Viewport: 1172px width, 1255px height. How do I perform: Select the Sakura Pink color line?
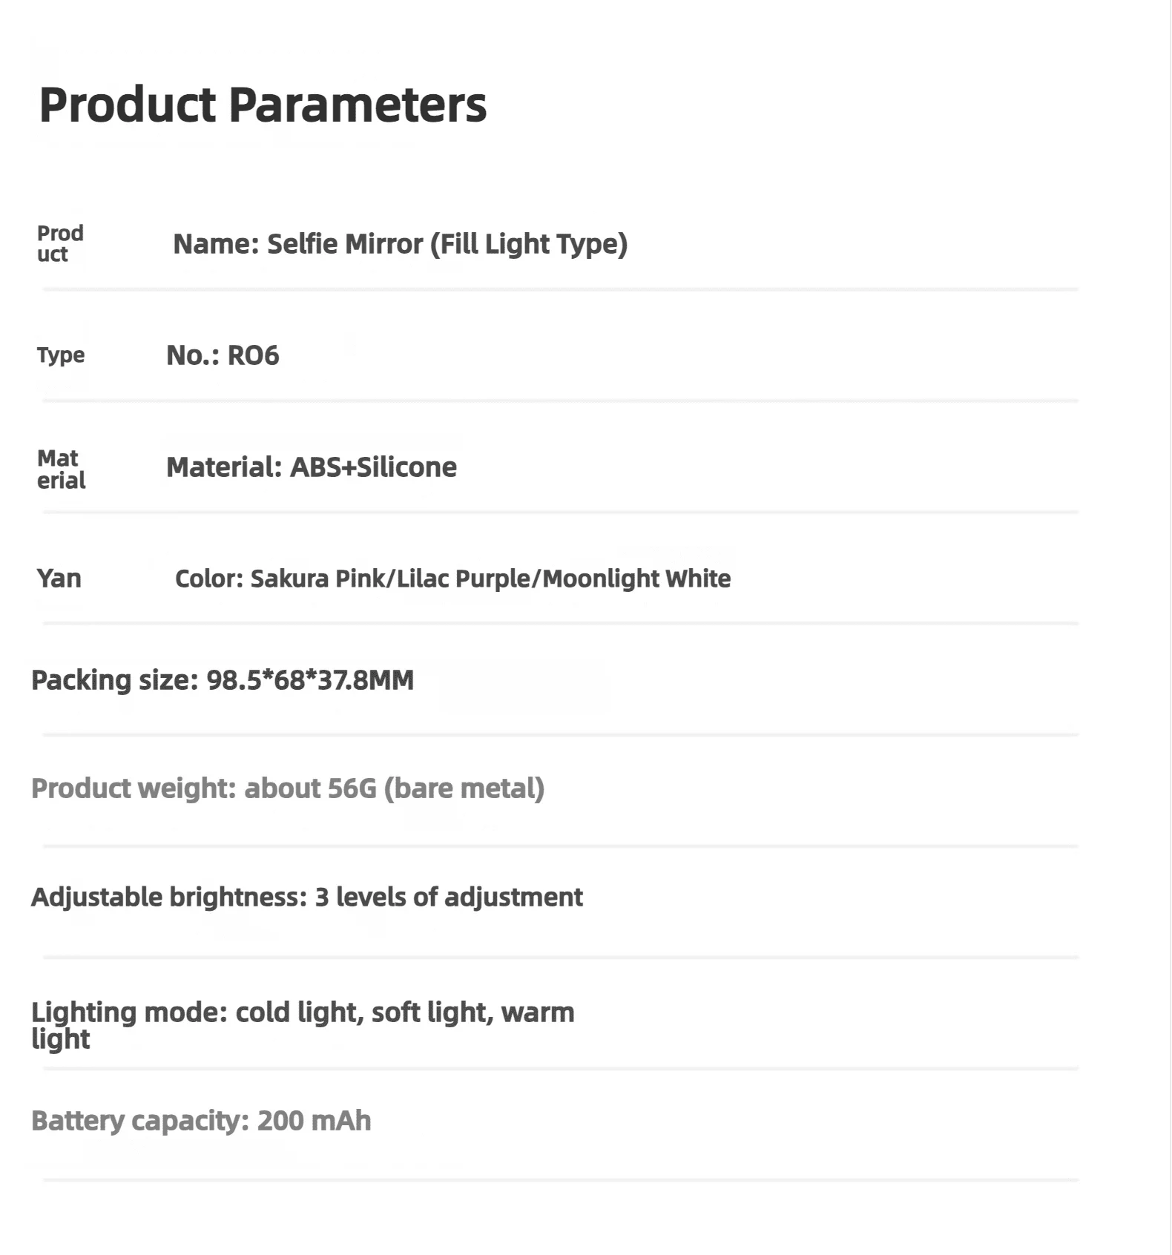point(452,579)
